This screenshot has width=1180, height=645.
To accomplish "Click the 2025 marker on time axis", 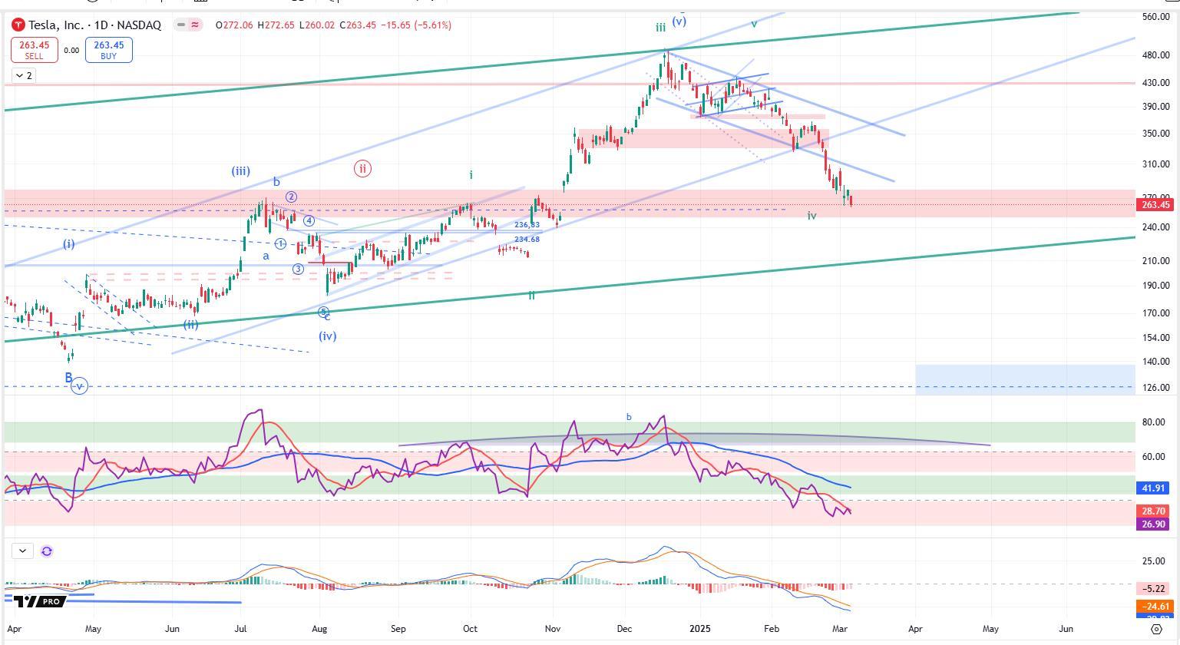I will 700,628.
